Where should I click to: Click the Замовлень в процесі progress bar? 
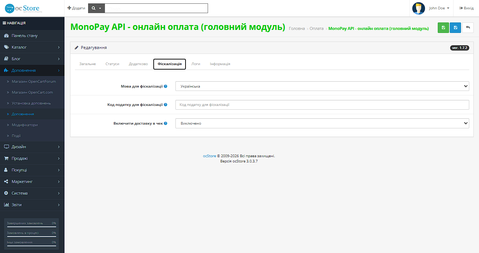[x=31, y=236]
